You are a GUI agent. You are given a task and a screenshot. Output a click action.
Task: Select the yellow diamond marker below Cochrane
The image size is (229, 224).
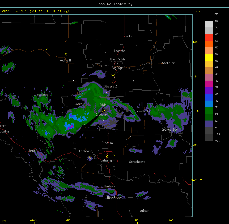[90, 157]
